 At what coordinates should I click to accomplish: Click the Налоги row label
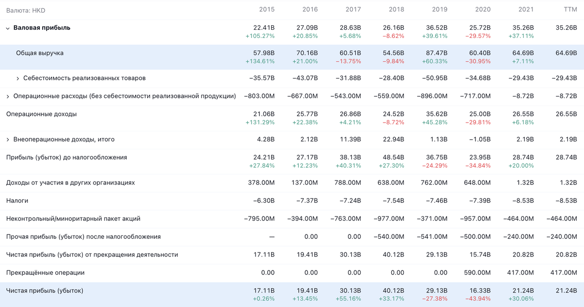[17, 200]
